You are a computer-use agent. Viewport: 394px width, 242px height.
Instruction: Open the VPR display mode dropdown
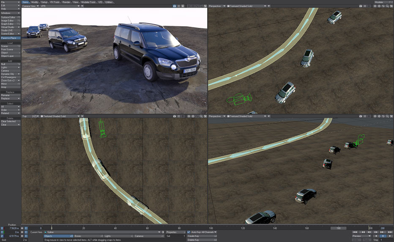pyautogui.click(x=60, y=6)
